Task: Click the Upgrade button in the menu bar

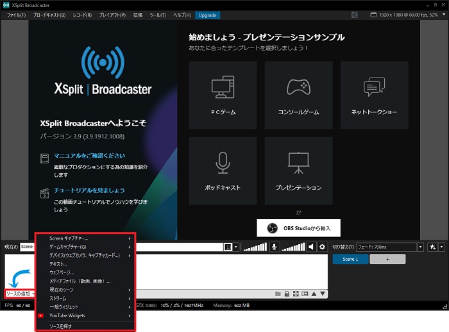Action: 207,15
